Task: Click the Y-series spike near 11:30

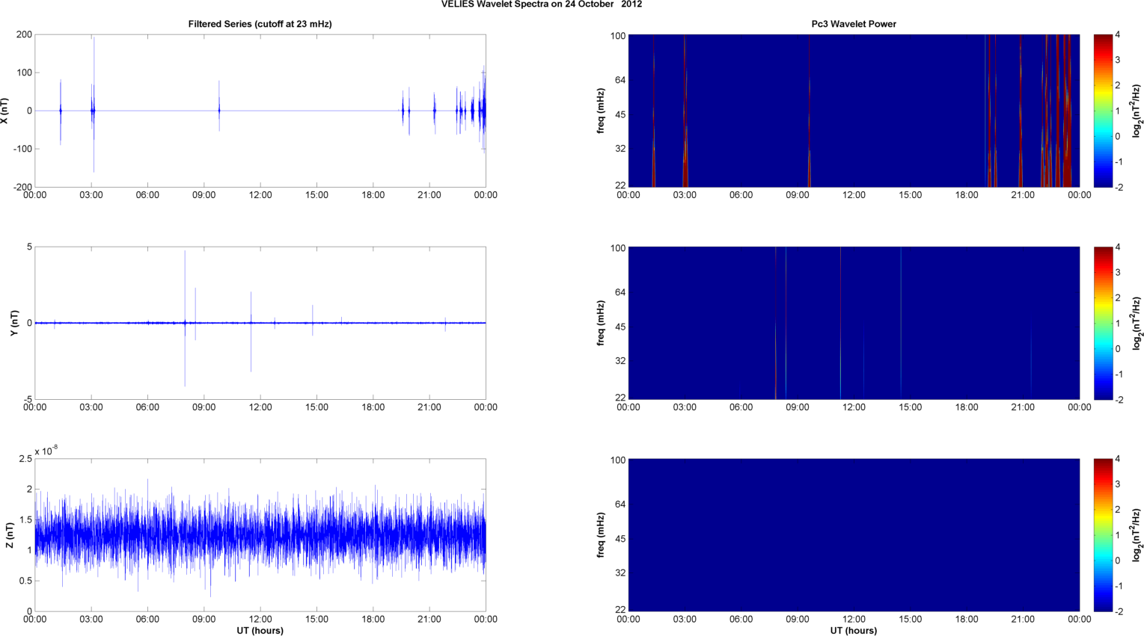Action: pos(251,332)
